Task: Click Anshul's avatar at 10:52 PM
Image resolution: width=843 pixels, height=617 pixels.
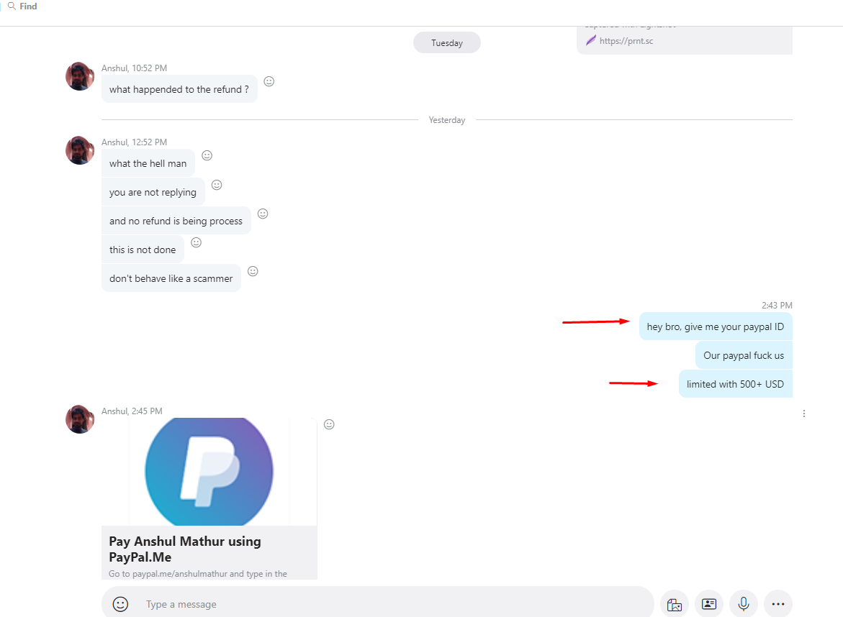Action: (80, 76)
